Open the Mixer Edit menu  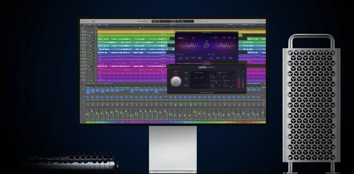tap(84, 83)
